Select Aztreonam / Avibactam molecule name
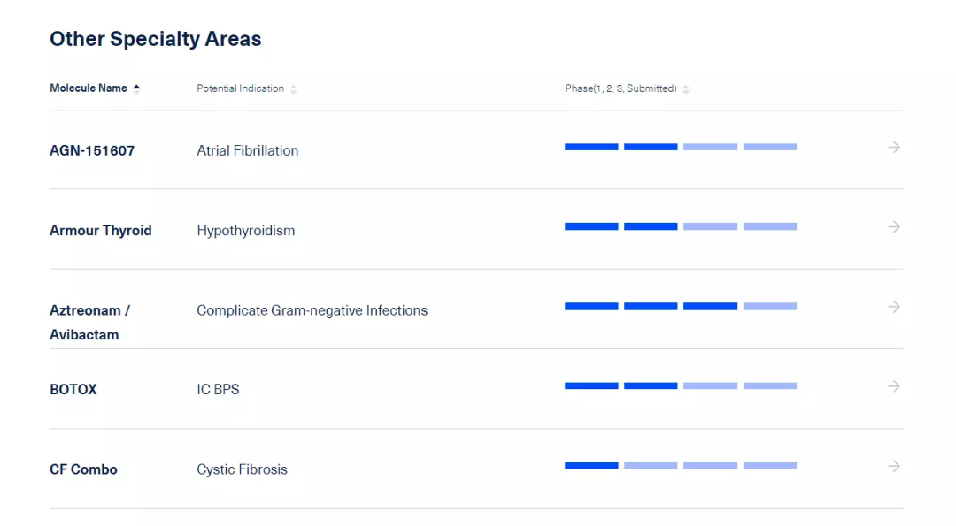 (89, 322)
